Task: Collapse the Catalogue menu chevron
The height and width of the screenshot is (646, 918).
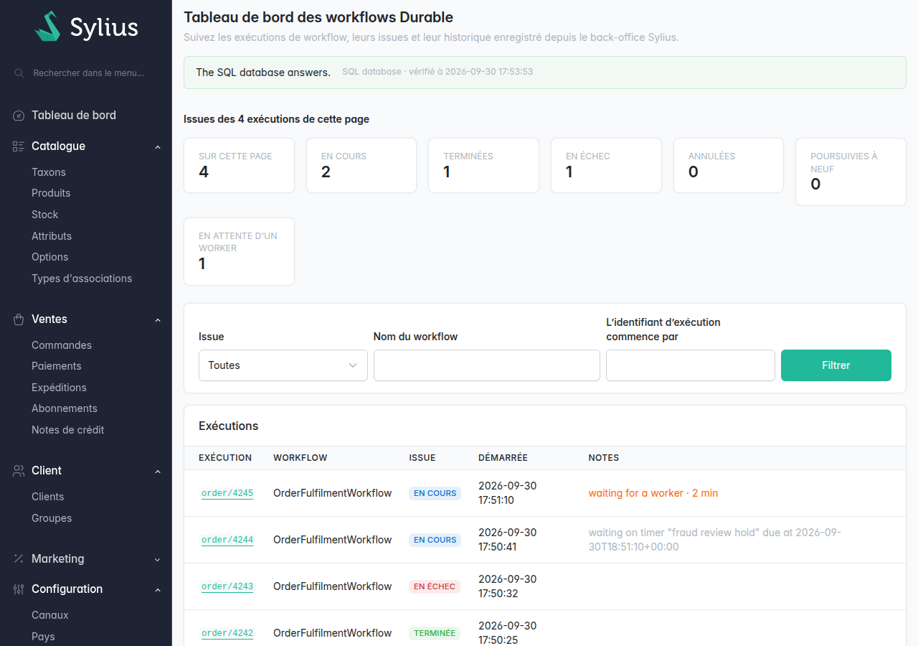Action: [158, 147]
